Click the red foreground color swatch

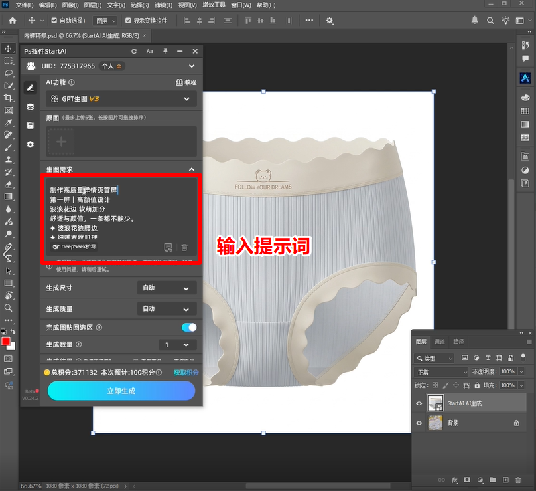(x=6, y=342)
